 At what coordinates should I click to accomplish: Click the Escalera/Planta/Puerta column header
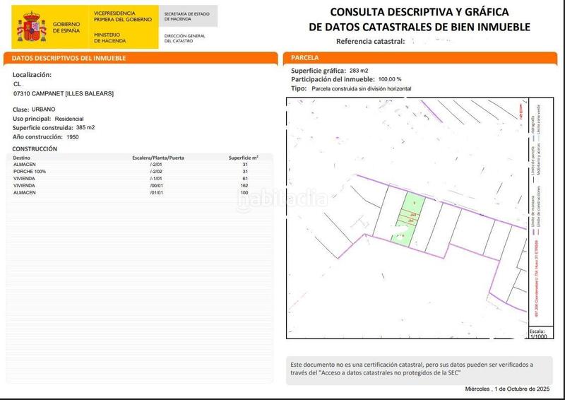point(158,158)
